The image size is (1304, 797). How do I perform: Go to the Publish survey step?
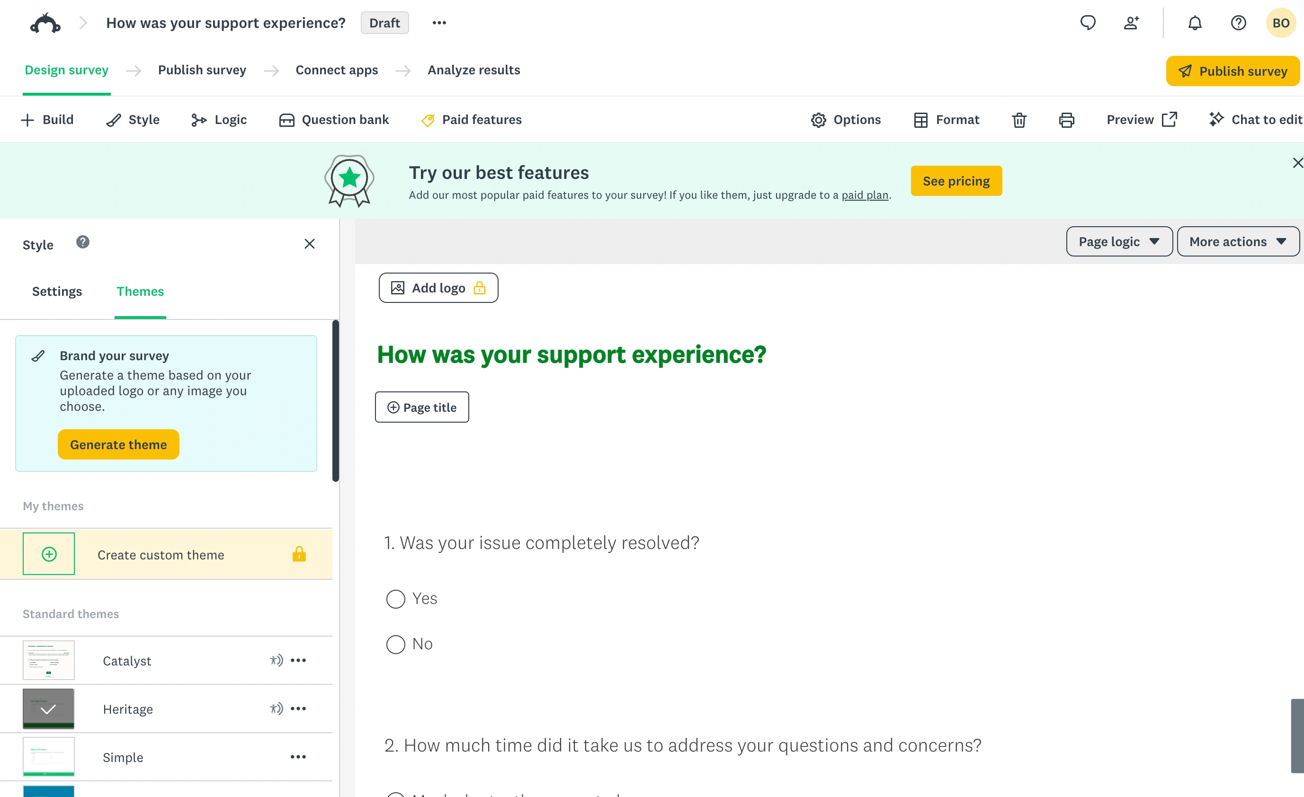point(202,70)
